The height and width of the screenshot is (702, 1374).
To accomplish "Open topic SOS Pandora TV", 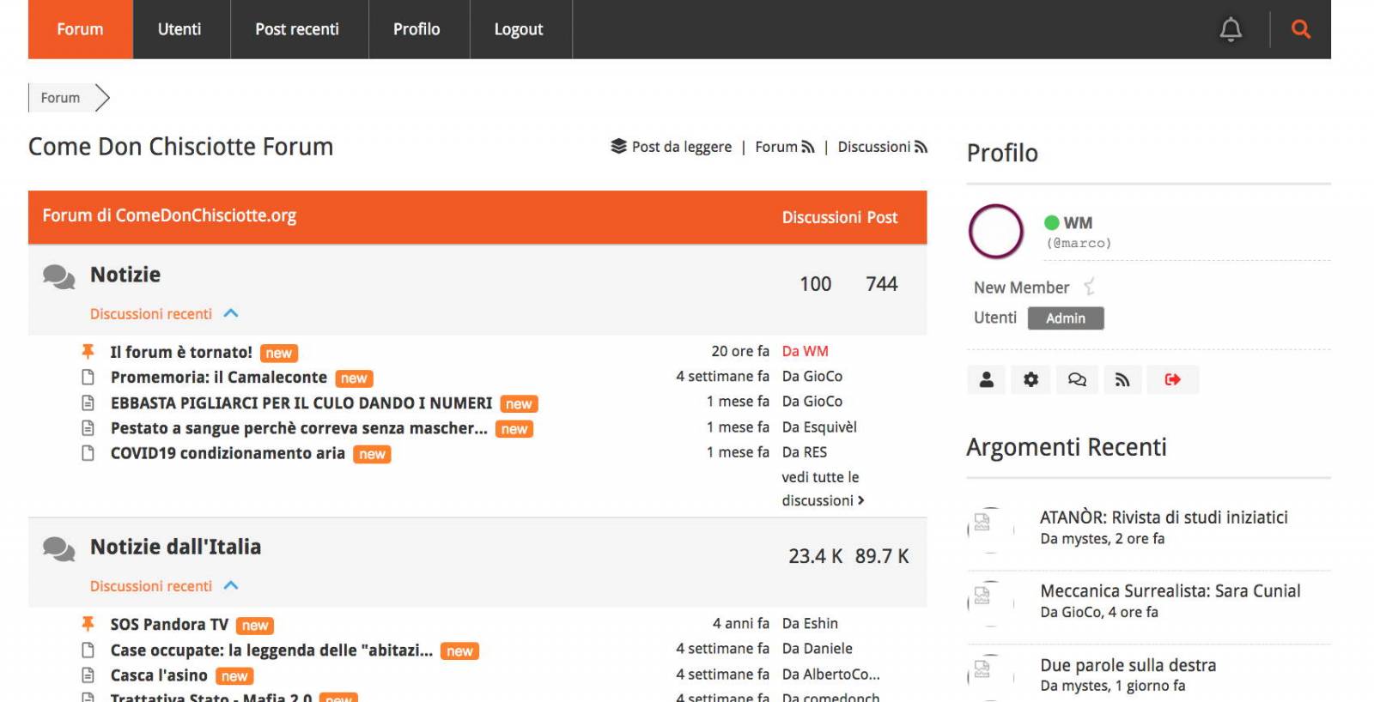I will pyautogui.click(x=169, y=625).
